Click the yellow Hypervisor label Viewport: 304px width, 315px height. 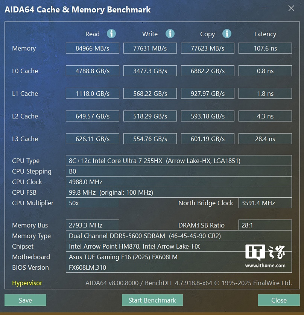(27, 283)
